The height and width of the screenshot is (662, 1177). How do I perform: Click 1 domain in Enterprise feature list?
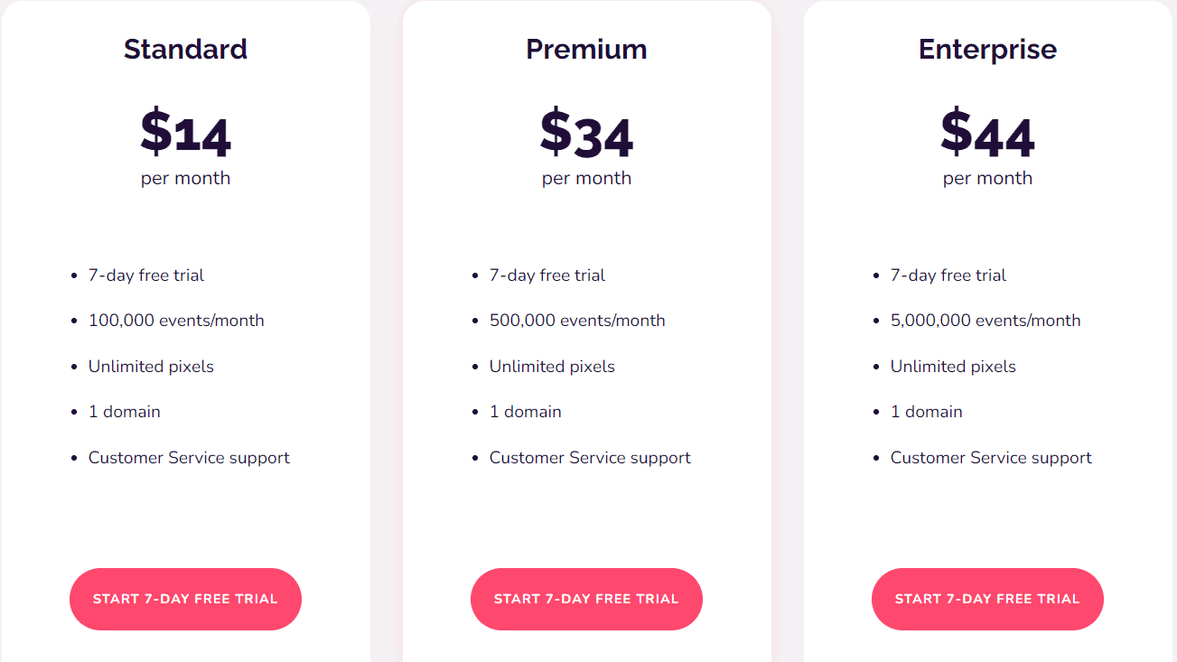[x=927, y=411]
